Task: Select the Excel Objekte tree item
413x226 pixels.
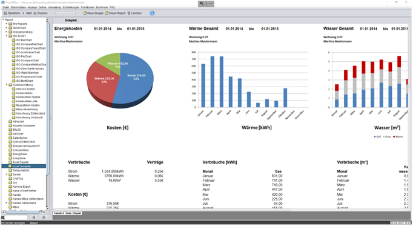Action: 18,162
